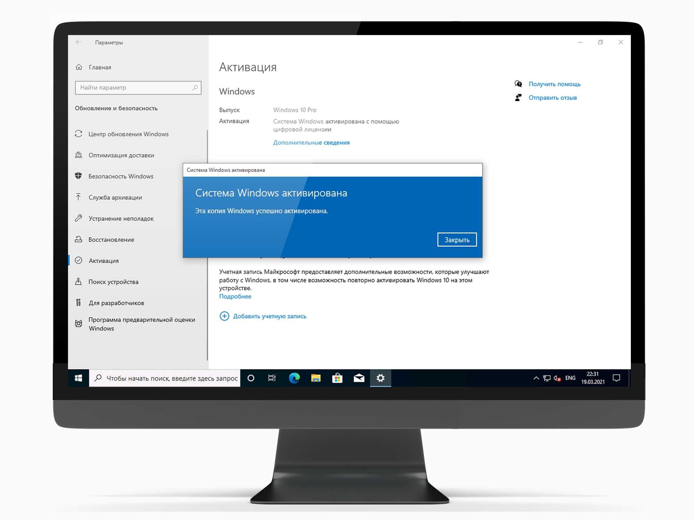Click 'Обновление и безопасность' sidebar heading
Image resolution: width=694 pixels, height=520 pixels.
tap(116, 108)
